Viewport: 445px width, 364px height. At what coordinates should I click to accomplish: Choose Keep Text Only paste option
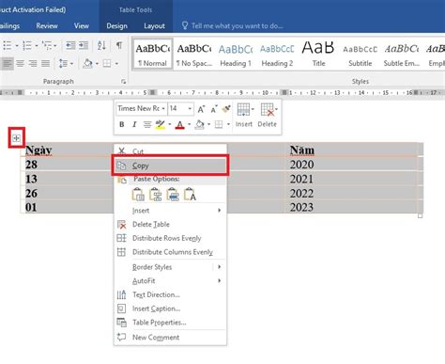click(190, 194)
